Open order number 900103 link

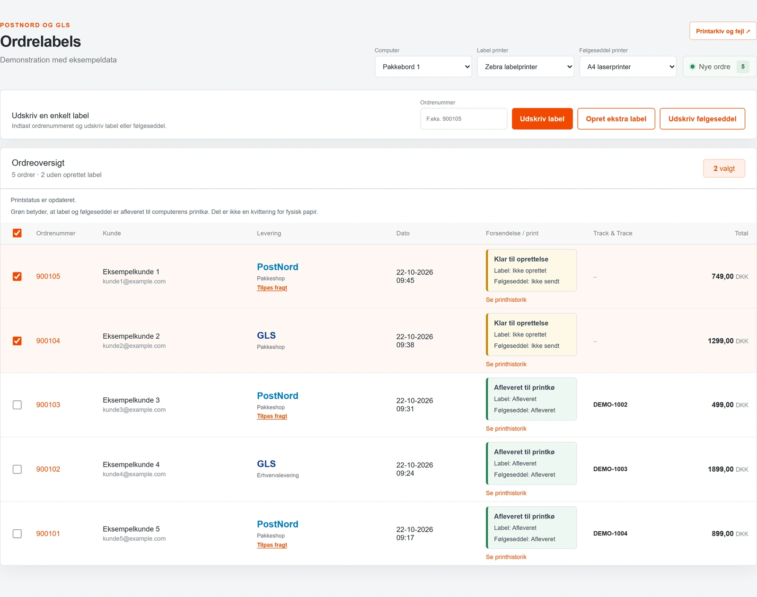(48, 405)
